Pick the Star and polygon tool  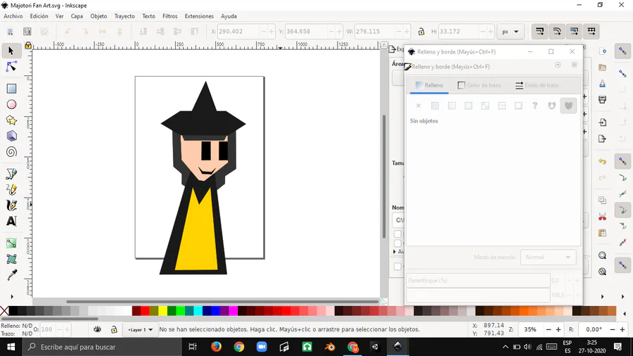(11, 120)
